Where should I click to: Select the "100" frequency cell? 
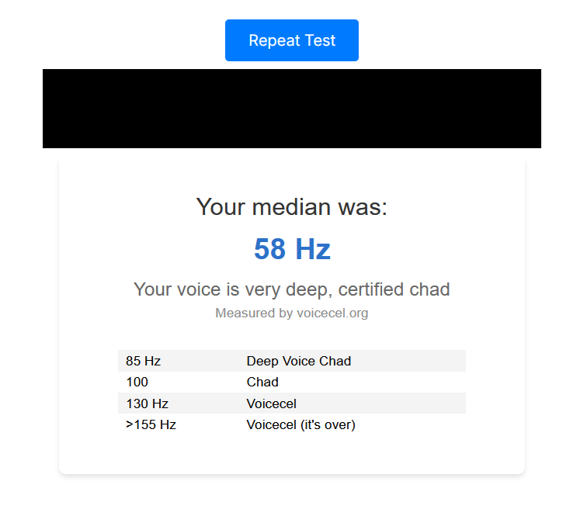tap(137, 382)
